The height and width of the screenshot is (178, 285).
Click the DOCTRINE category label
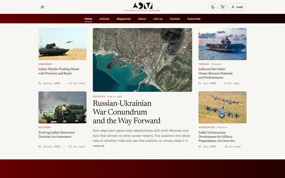[x=45, y=128]
